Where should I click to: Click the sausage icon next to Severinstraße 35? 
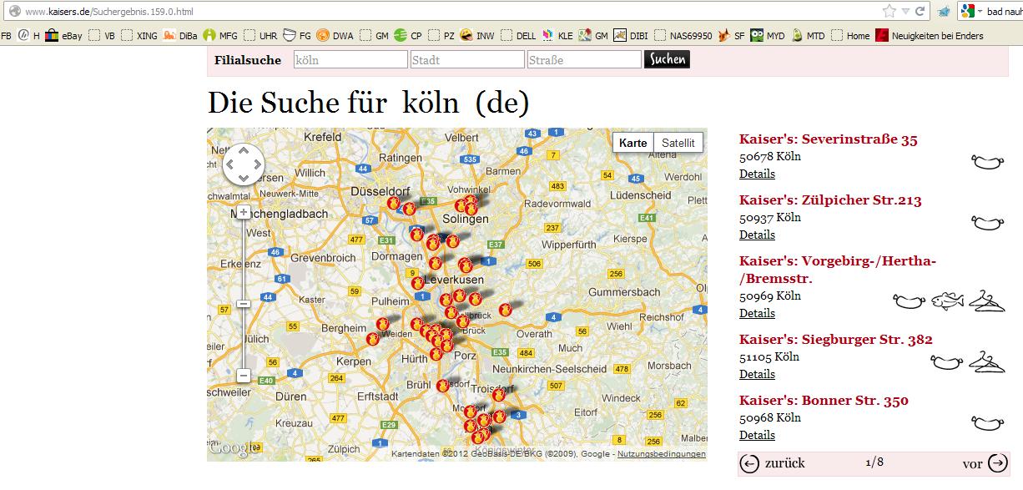pyautogui.click(x=988, y=162)
